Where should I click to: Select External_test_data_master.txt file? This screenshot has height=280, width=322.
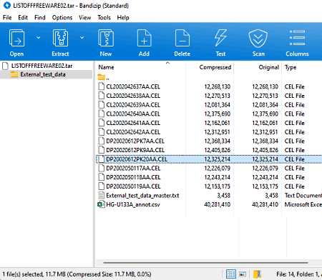click(x=142, y=196)
